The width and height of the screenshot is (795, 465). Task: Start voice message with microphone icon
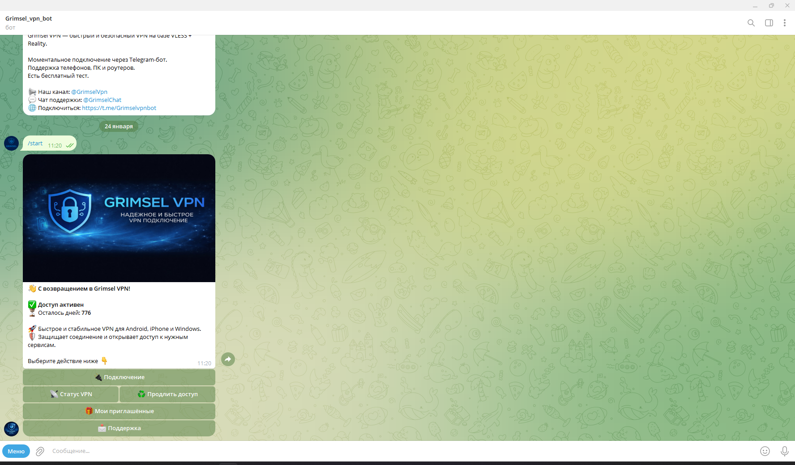[x=785, y=451]
